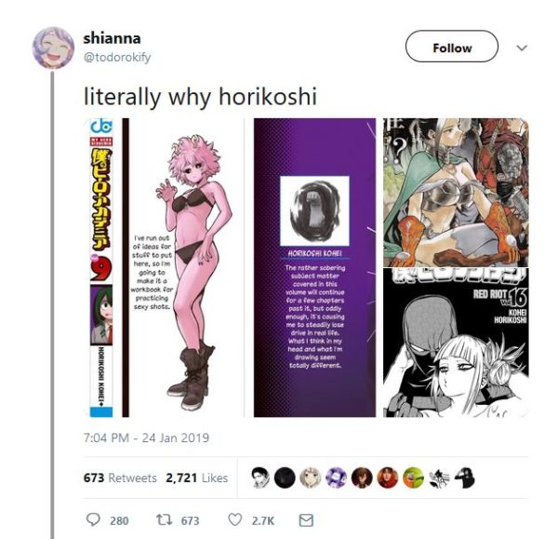Open shianna's profile avatar

tap(53, 47)
